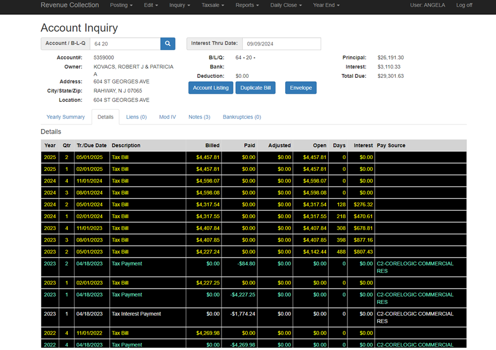
Task: Click the Tr./Due Date column header
Action: (92, 145)
